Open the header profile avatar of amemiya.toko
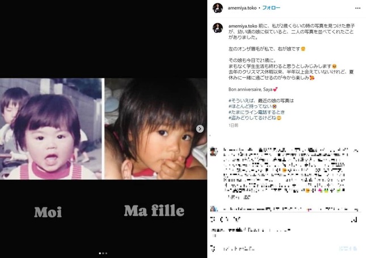This screenshot has width=366, height=258. click(217, 8)
